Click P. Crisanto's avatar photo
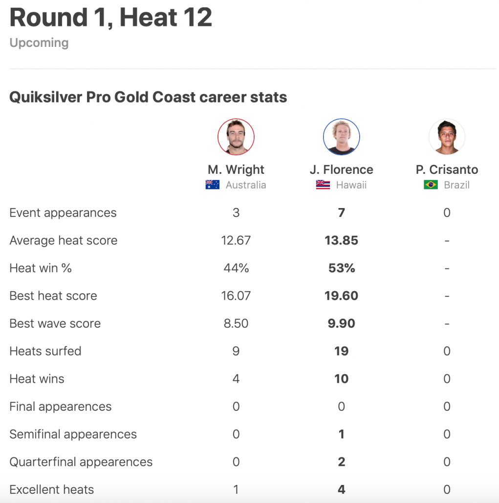 (x=447, y=137)
